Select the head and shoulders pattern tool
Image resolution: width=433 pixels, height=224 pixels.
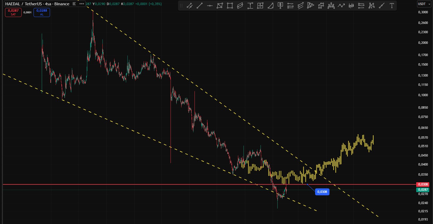click(x=331, y=6)
